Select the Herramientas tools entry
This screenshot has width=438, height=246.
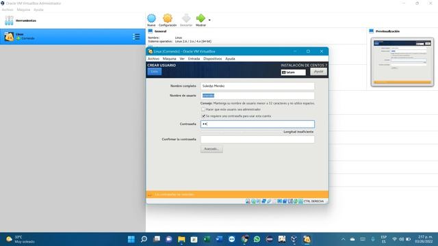(73, 20)
